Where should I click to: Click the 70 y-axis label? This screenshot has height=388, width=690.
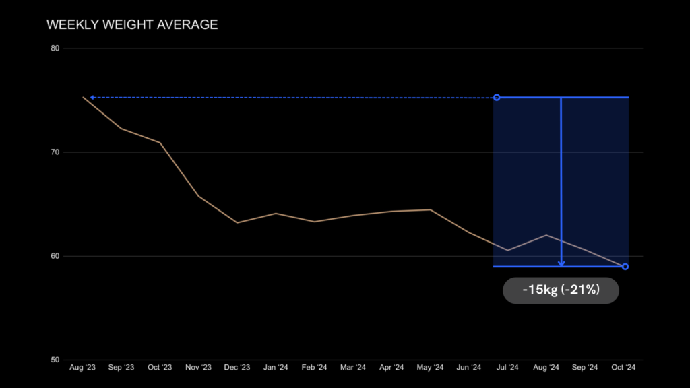55,152
